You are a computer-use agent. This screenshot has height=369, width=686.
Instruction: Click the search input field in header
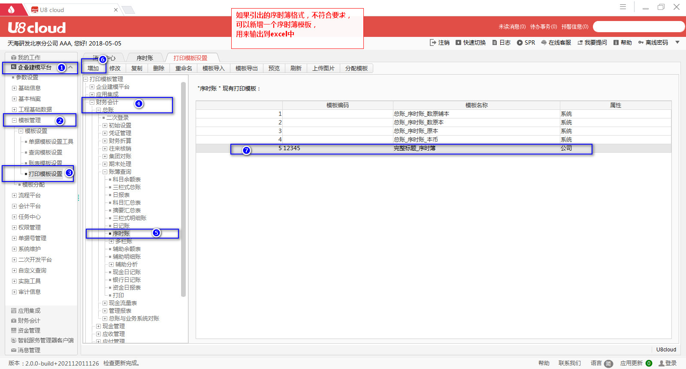click(x=638, y=27)
